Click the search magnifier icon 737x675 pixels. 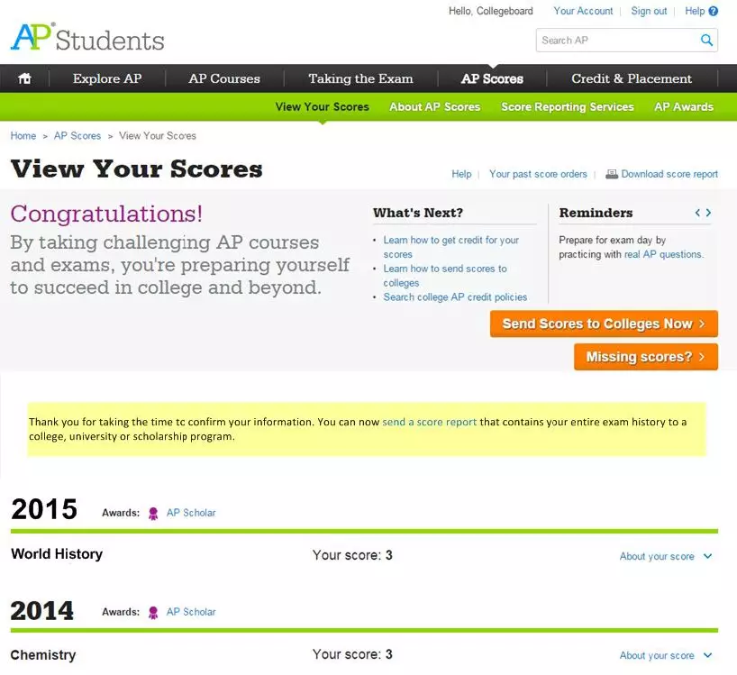point(706,40)
